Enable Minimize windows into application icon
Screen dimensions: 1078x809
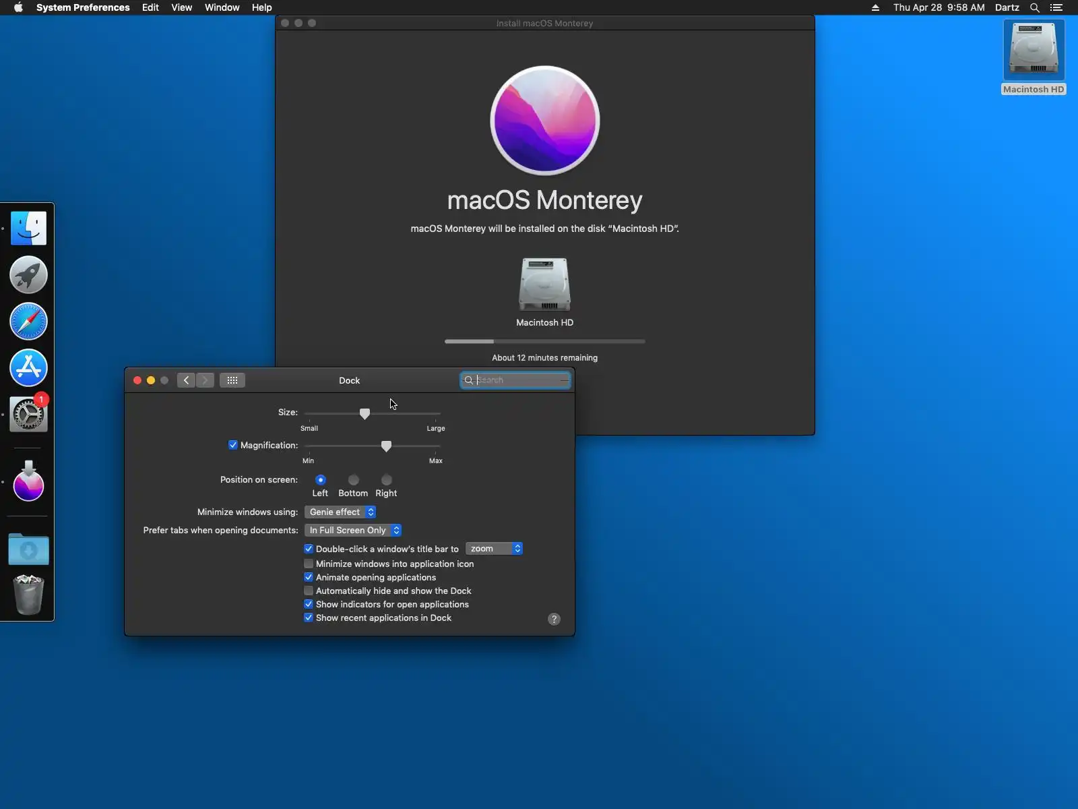click(x=309, y=564)
